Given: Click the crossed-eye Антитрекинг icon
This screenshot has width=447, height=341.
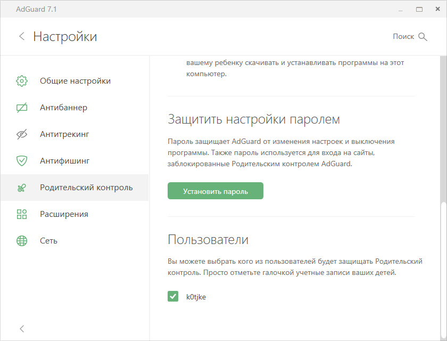Looking at the screenshot, I should 22,134.
